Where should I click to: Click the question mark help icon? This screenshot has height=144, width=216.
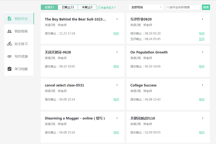coord(99,8)
